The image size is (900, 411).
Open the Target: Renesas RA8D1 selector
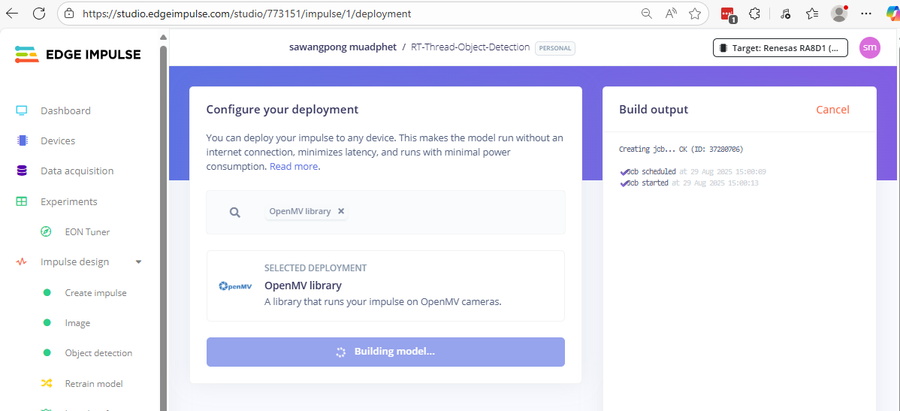pos(780,47)
